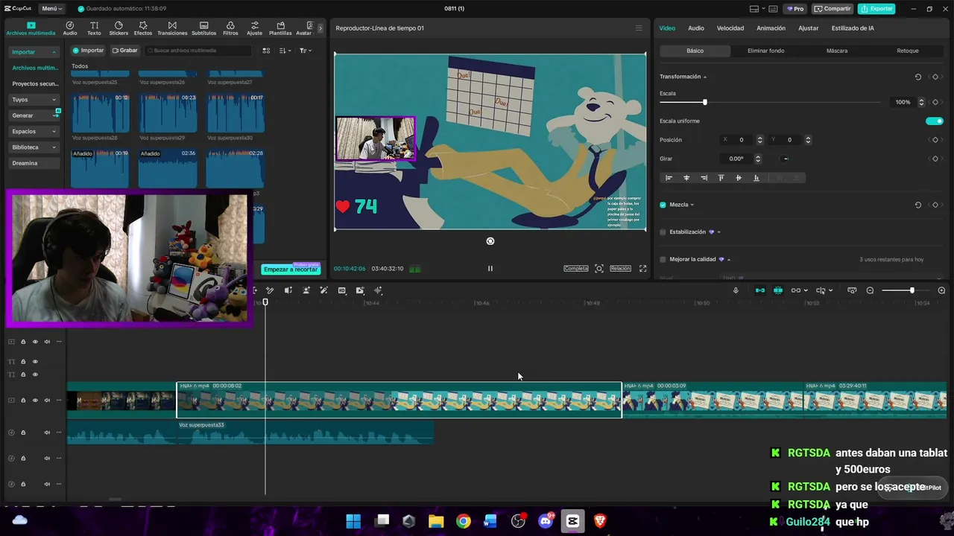Screen dimensions: 954x536
Task: Open the media filter dropdown
Action: click(x=306, y=51)
